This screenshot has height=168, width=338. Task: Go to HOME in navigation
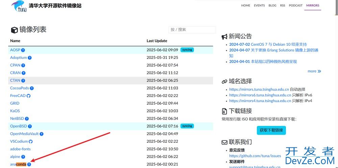click(245, 5)
